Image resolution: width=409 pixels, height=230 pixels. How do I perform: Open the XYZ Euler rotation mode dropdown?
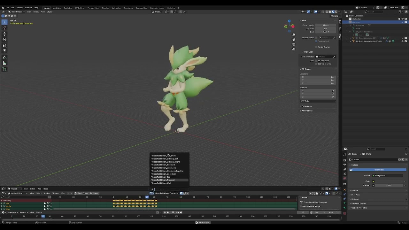pyautogui.click(x=318, y=101)
